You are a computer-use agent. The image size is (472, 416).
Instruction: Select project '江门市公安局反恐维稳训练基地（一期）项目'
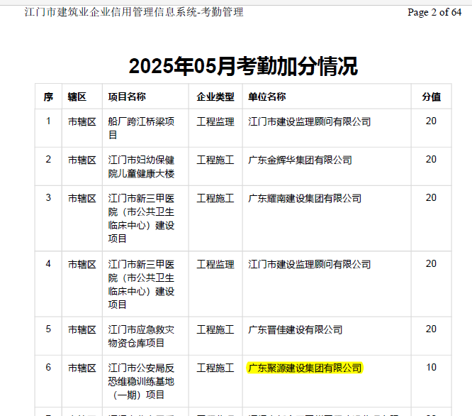[x=141, y=381]
